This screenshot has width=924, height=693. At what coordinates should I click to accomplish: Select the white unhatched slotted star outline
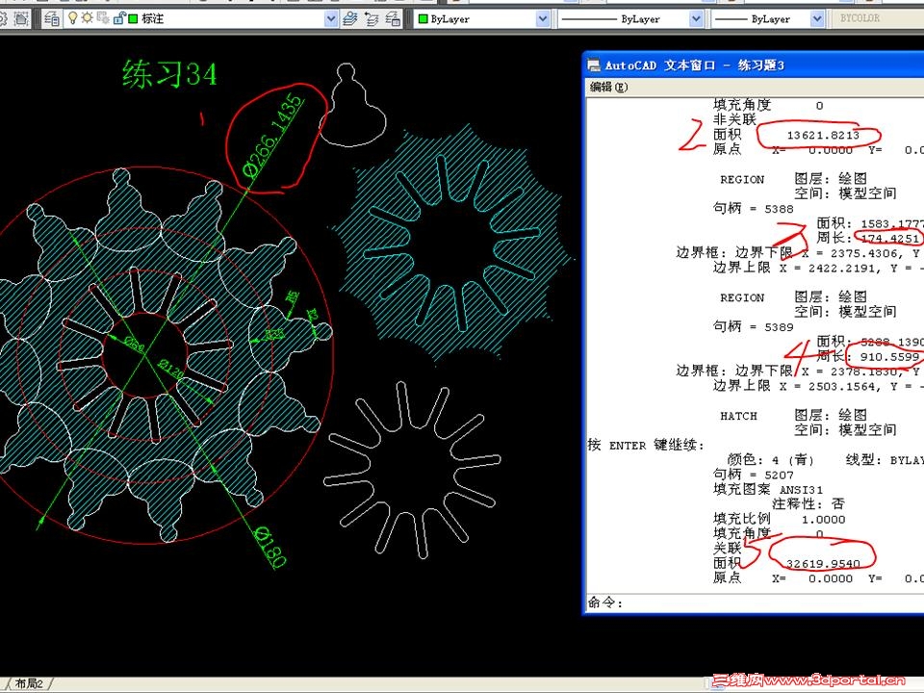coord(412,470)
